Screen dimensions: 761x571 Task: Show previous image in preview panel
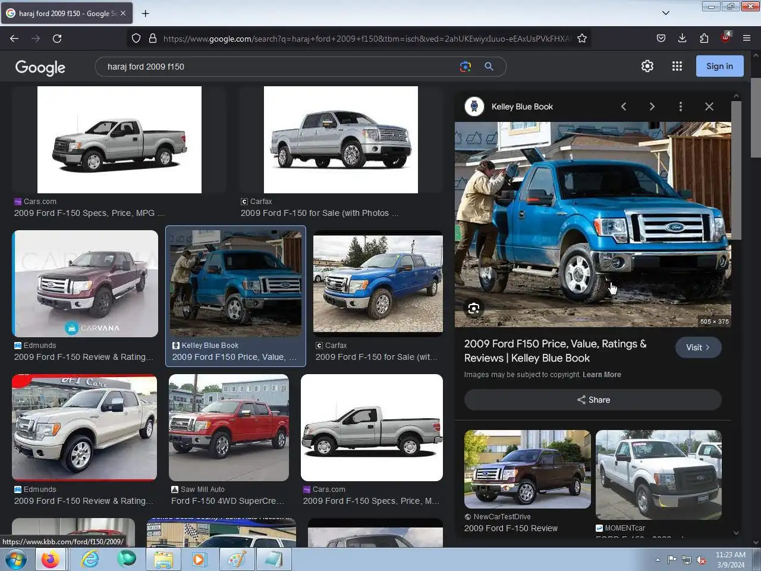point(624,106)
